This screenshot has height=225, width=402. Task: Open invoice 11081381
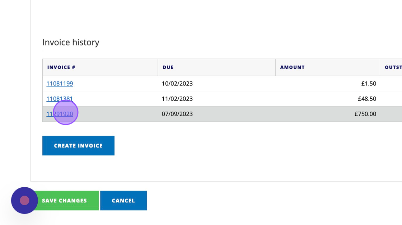(60, 99)
